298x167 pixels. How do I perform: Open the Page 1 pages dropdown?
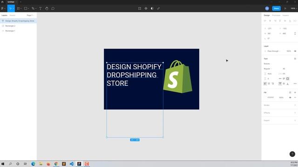point(30,15)
